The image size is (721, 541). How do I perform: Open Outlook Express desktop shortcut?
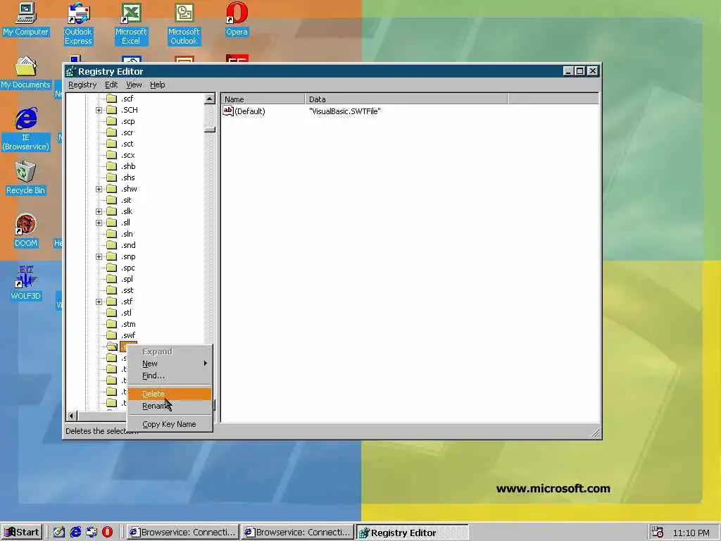[x=78, y=24]
